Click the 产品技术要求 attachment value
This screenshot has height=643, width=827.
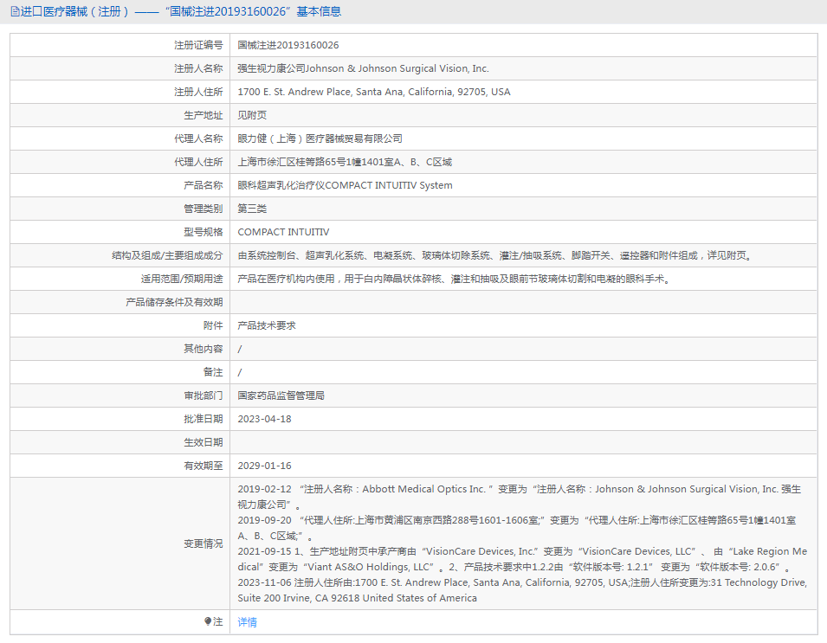point(267,325)
